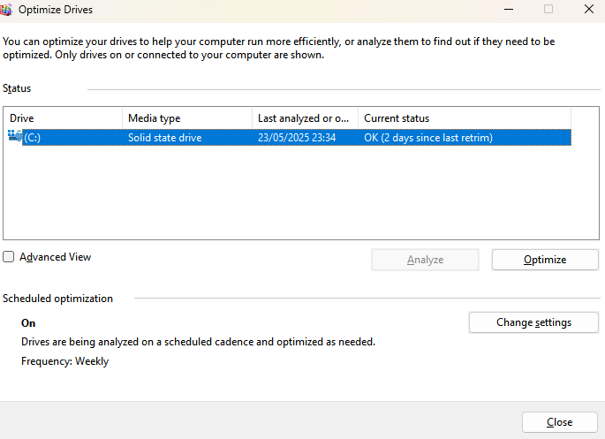Image resolution: width=605 pixels, height=439 pixels.
Task: Close the dialog using the Close button
Action: tap(559, 422)
